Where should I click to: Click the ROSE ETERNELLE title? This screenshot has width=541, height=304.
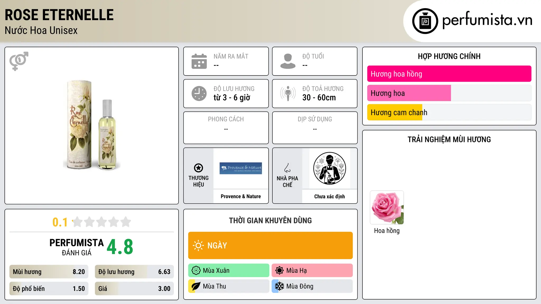pyautogui.click(x=59, y=15)
